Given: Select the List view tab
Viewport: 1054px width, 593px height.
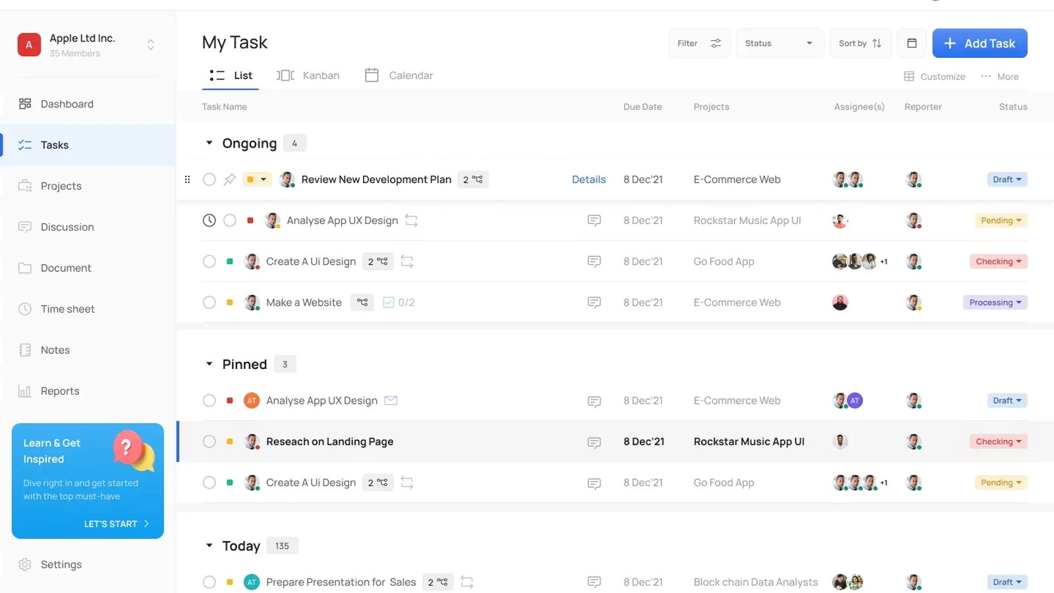Looking at the screenshot, I should 231,75.
